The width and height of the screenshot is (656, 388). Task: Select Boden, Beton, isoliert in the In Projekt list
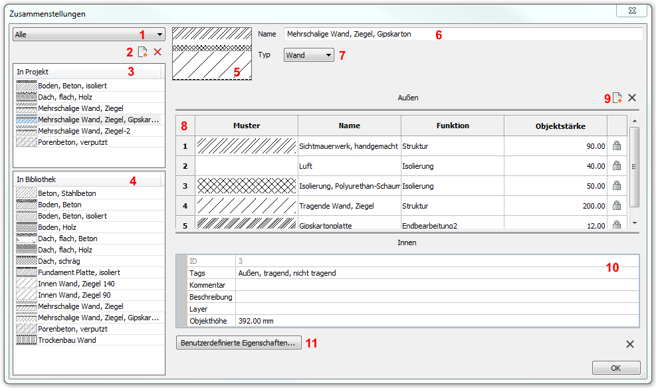click(x=89, y=86)
